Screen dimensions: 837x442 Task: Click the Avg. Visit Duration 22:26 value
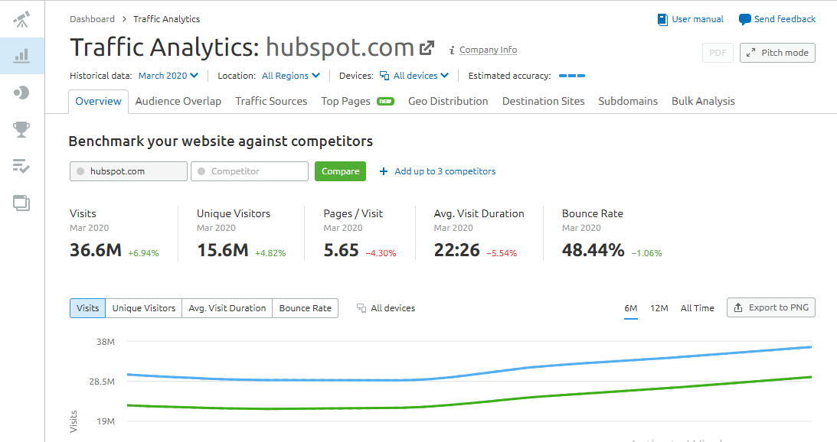click(x=457, y=249)
